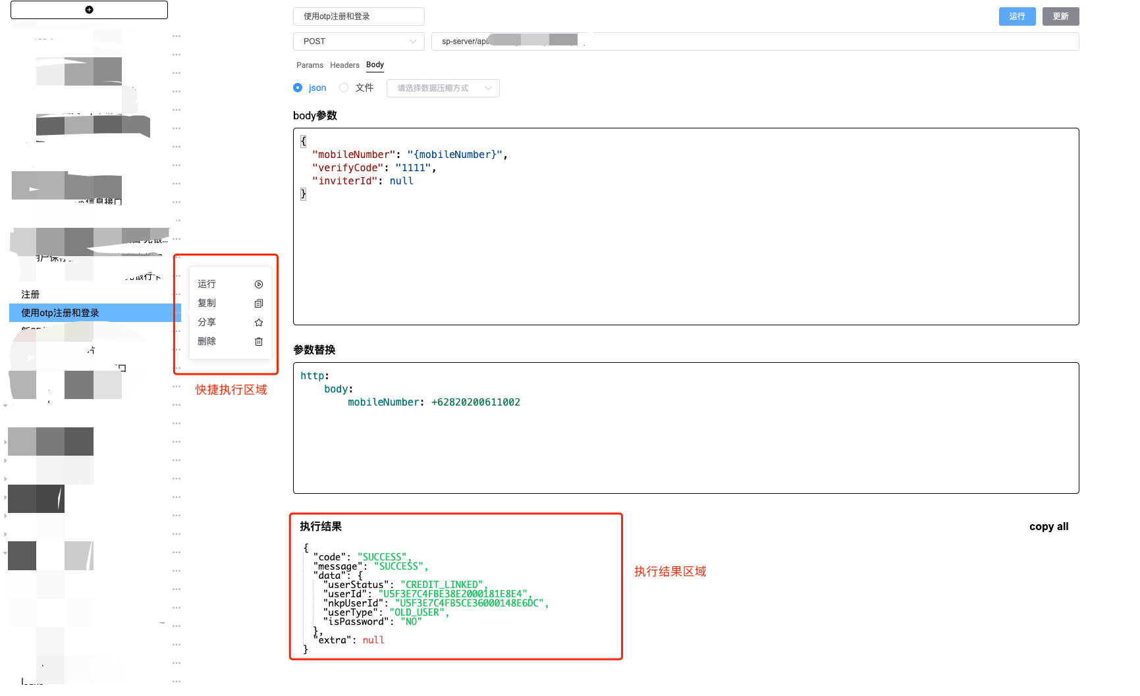Open the 请选择数据压缩方式 compression dropdown
Image resolution: width=1140 pixels, height=696 pixels.
click(x=443, y=88)
